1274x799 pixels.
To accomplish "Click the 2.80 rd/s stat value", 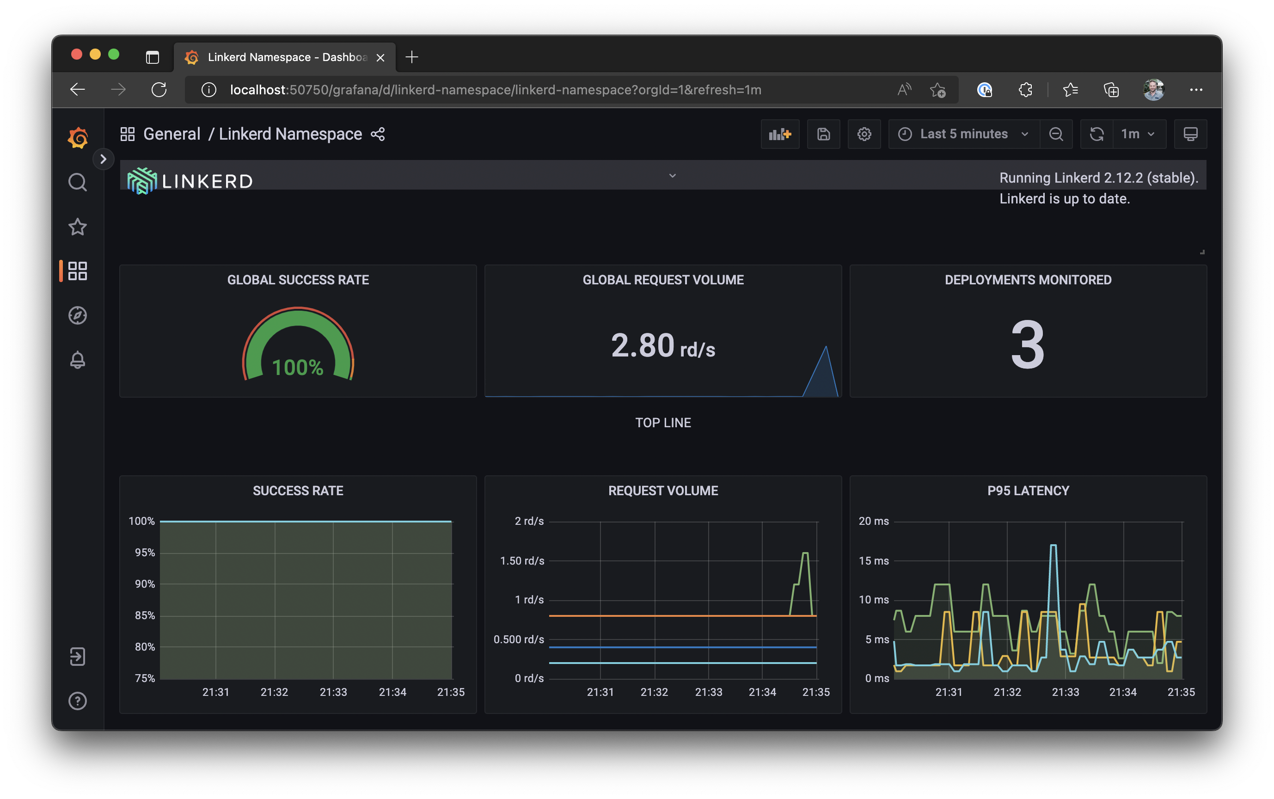I will (663, 345).
